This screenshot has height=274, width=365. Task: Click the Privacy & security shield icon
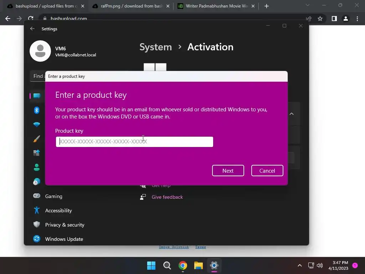coord(37,224)
